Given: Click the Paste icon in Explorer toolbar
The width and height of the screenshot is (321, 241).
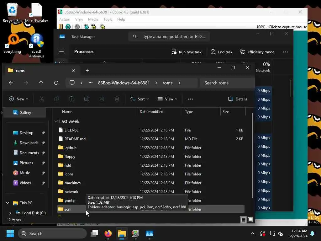Looking at the screenshot, I should 72,99.
